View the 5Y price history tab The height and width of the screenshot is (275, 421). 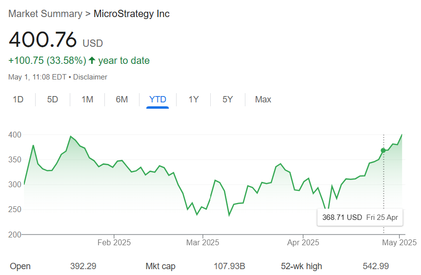coord(228,99)
